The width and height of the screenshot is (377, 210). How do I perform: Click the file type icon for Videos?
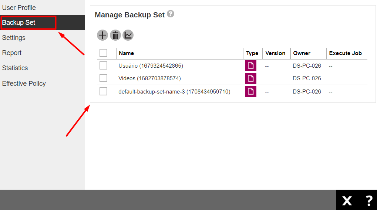[x=251, y=78]
